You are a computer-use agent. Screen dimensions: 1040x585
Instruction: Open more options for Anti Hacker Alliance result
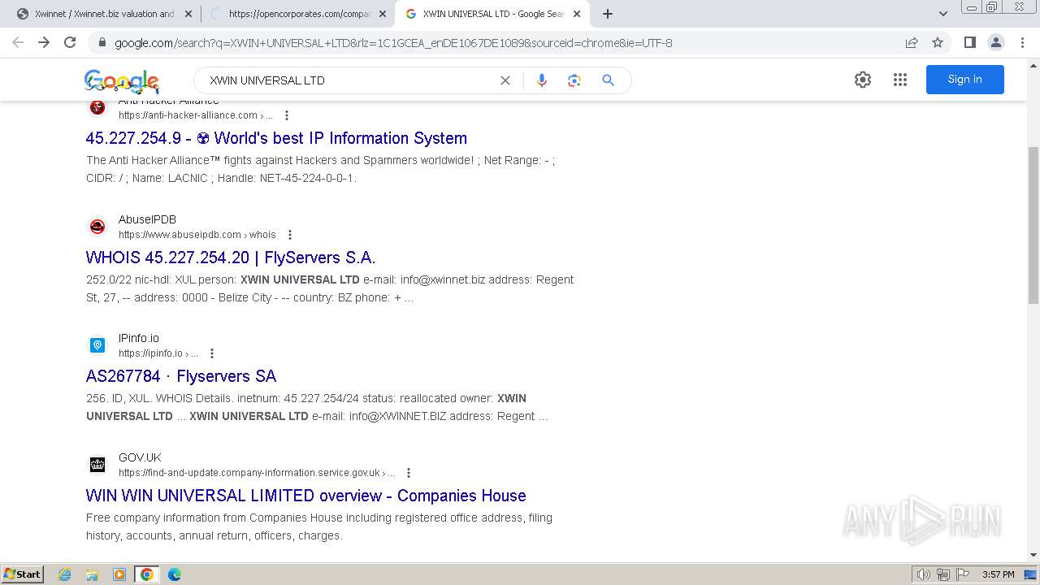[x=286, y=115]
